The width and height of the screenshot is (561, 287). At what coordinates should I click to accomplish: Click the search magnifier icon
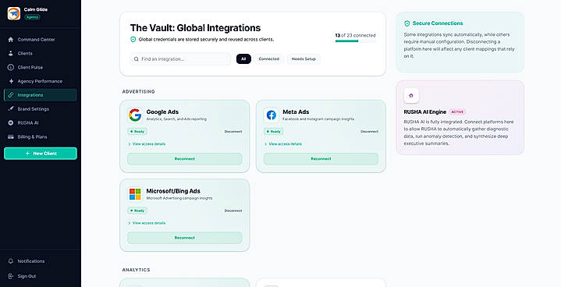[x=137, y=59]
